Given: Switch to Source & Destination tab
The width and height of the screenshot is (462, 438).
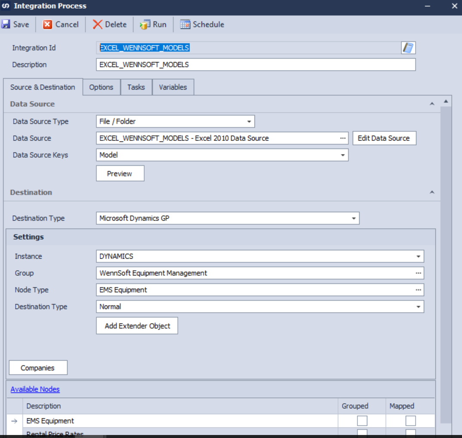Looking at the screenshot, I should (x=43, y=87).
